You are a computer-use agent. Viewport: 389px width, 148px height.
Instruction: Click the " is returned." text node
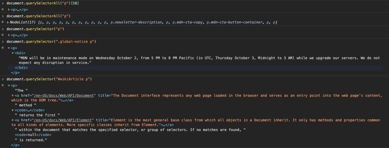coord(31,140)
